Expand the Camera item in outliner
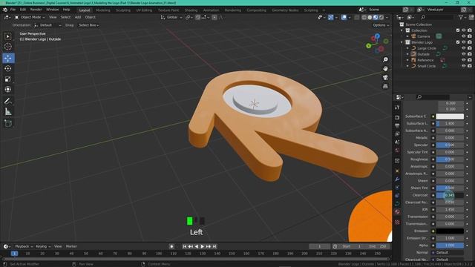This screenshot has height=267, width=475. 407,36
